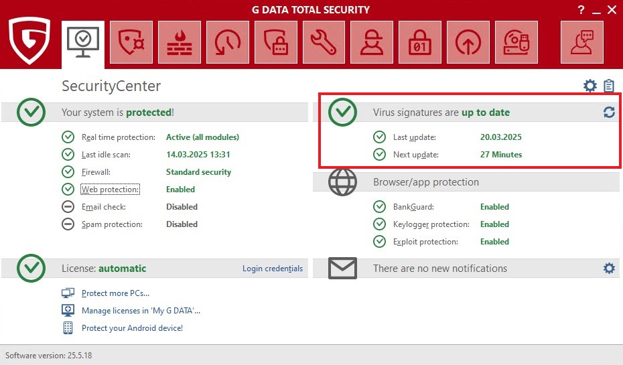Open the Virus protection shield icon

click(x=131, y=42)
